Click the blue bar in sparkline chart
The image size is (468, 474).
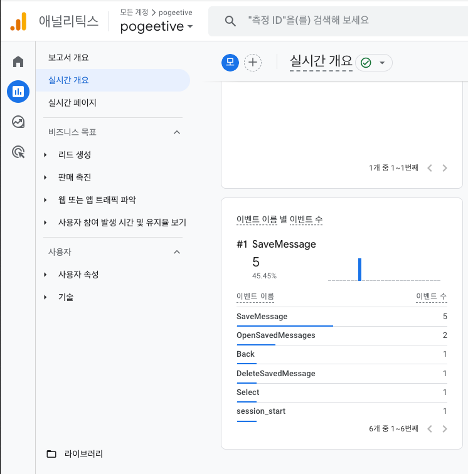pos(359,270)
